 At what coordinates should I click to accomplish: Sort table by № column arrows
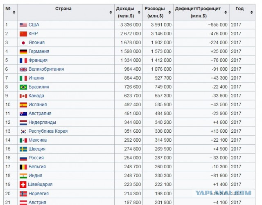14,12
